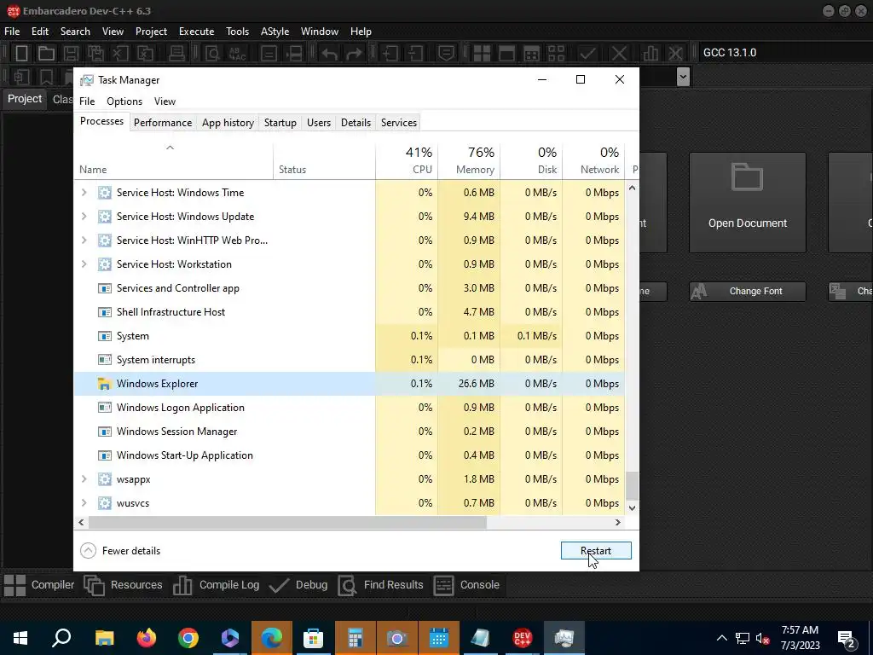873x655 pixels.
Task: Click the New file icon in Dev-C++ toolbar
Action: coord(21,53)
